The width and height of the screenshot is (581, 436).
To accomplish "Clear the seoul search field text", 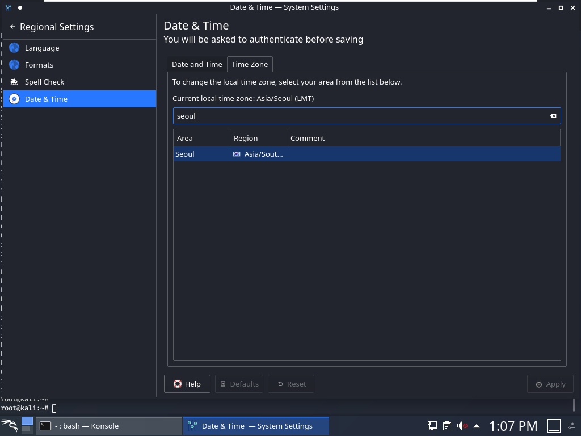I will point(553,116).
